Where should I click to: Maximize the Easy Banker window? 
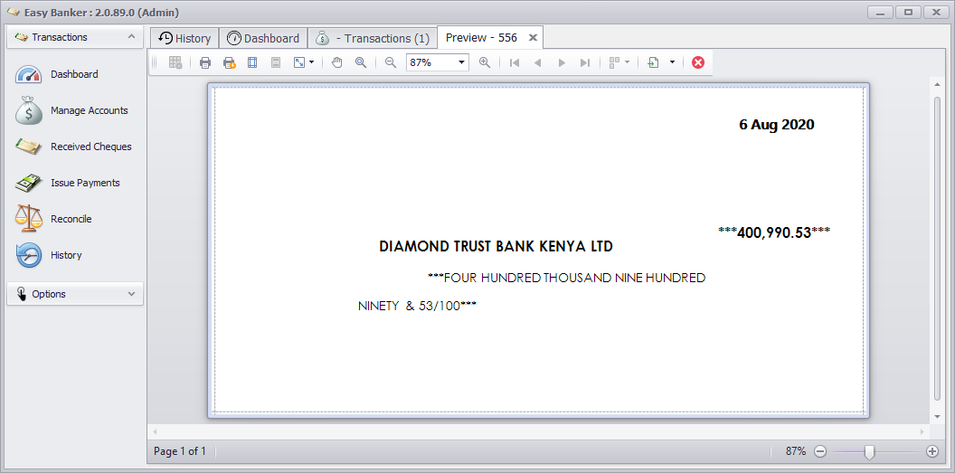[x=909, y=12]
